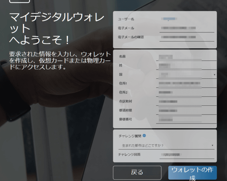Click the 電子メールの確認 input field
The height and width of the screenshot is (181, 227).
pyautogui.click(x=187, y=37)
